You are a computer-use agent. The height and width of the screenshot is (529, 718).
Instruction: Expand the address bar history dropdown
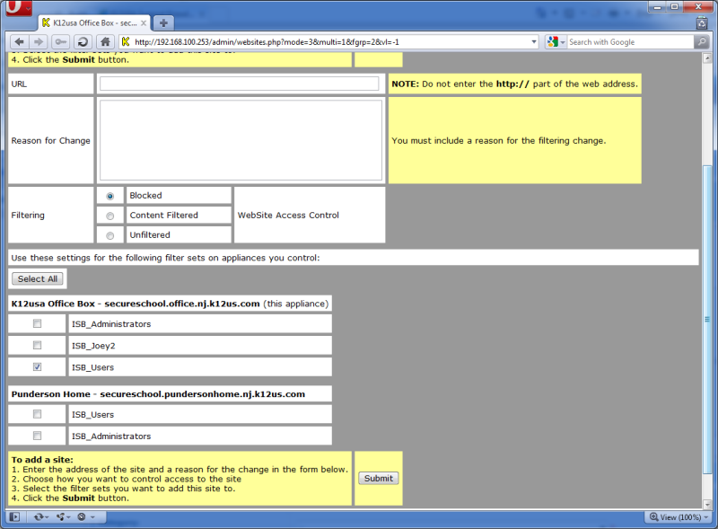534,41
